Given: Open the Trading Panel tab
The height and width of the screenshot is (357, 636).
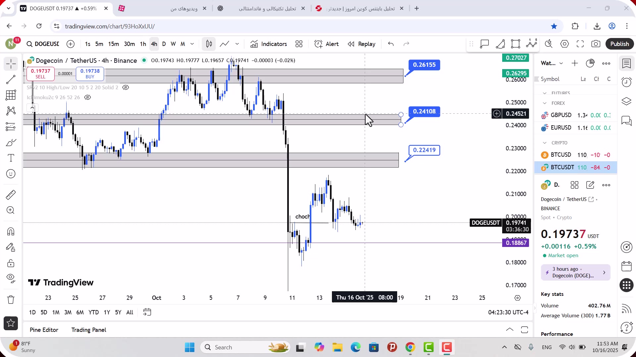Looking at the screenshot, I should click(89, 330).
